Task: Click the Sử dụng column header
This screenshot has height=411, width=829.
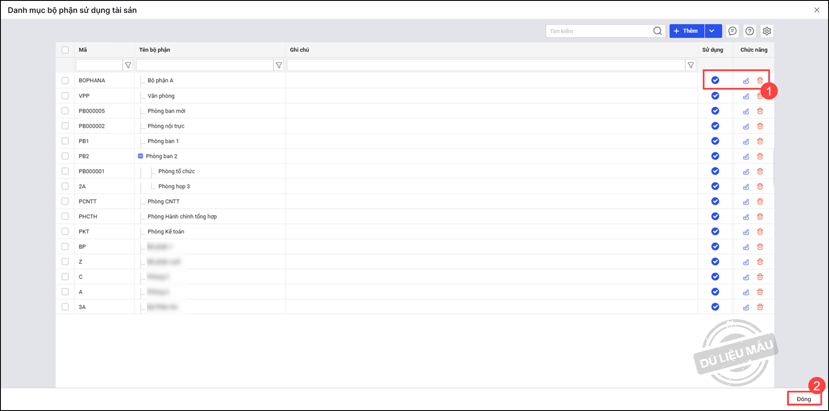Action: coord(713,50)
